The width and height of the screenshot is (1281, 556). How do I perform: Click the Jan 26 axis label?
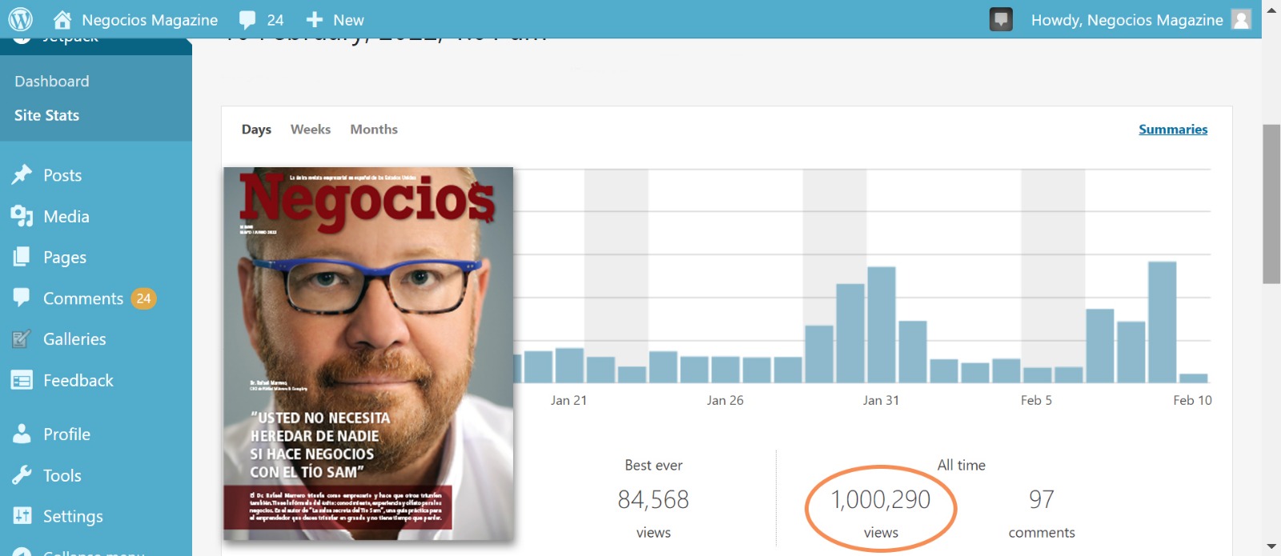tap(725, 400)
